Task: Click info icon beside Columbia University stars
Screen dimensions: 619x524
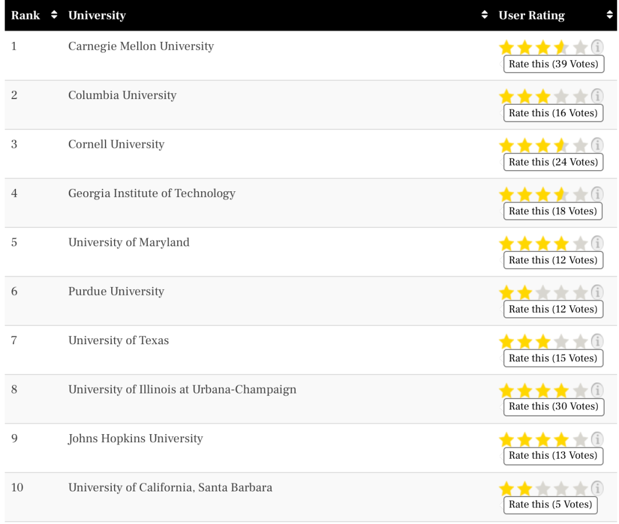Action: coord(597,96)
